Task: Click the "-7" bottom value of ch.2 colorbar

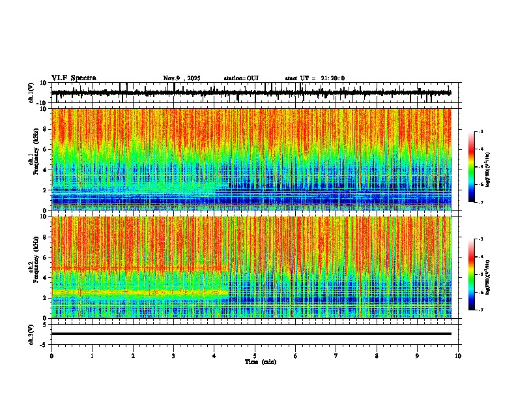Action: coord(480,310)
